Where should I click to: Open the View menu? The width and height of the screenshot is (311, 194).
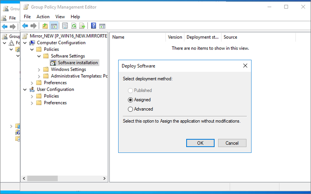click(x=60, y=17)
